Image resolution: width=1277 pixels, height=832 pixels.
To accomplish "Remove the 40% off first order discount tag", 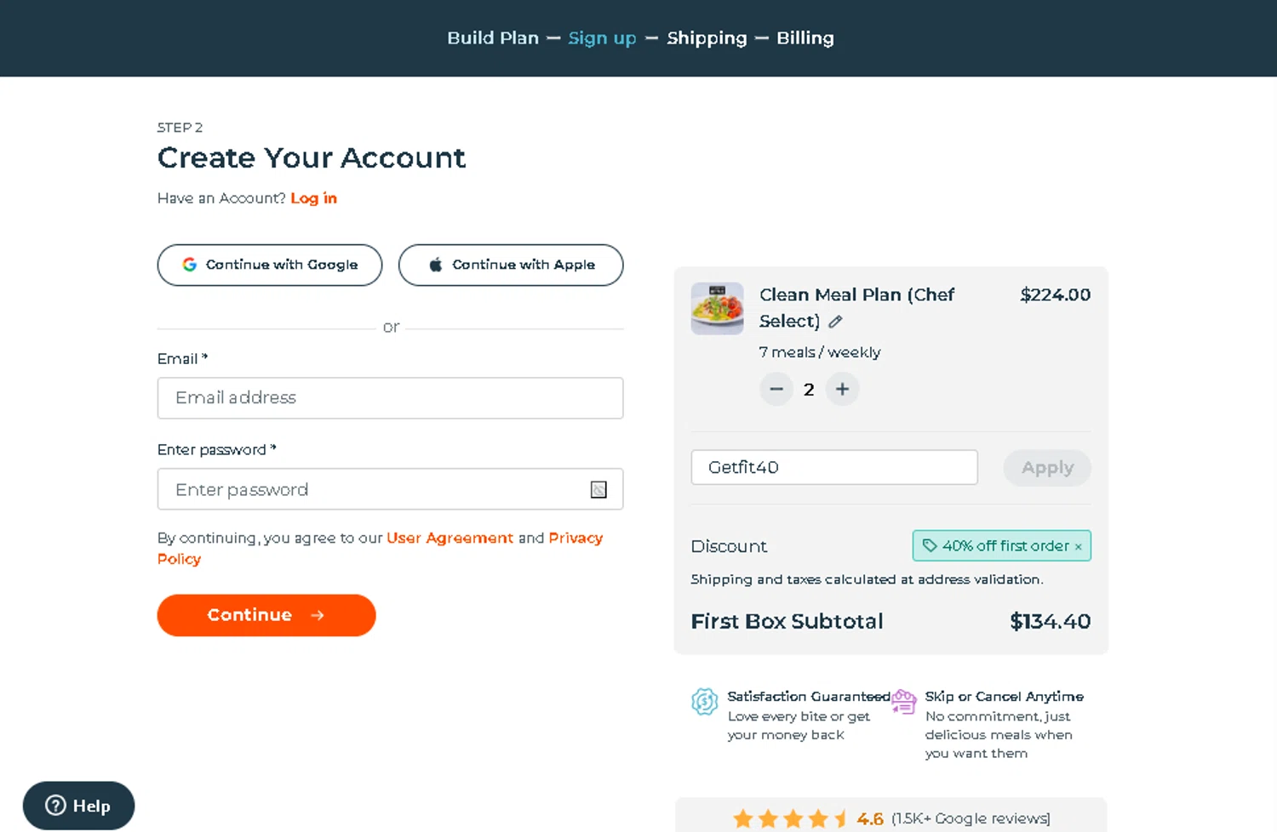I will pos(1079,547).
